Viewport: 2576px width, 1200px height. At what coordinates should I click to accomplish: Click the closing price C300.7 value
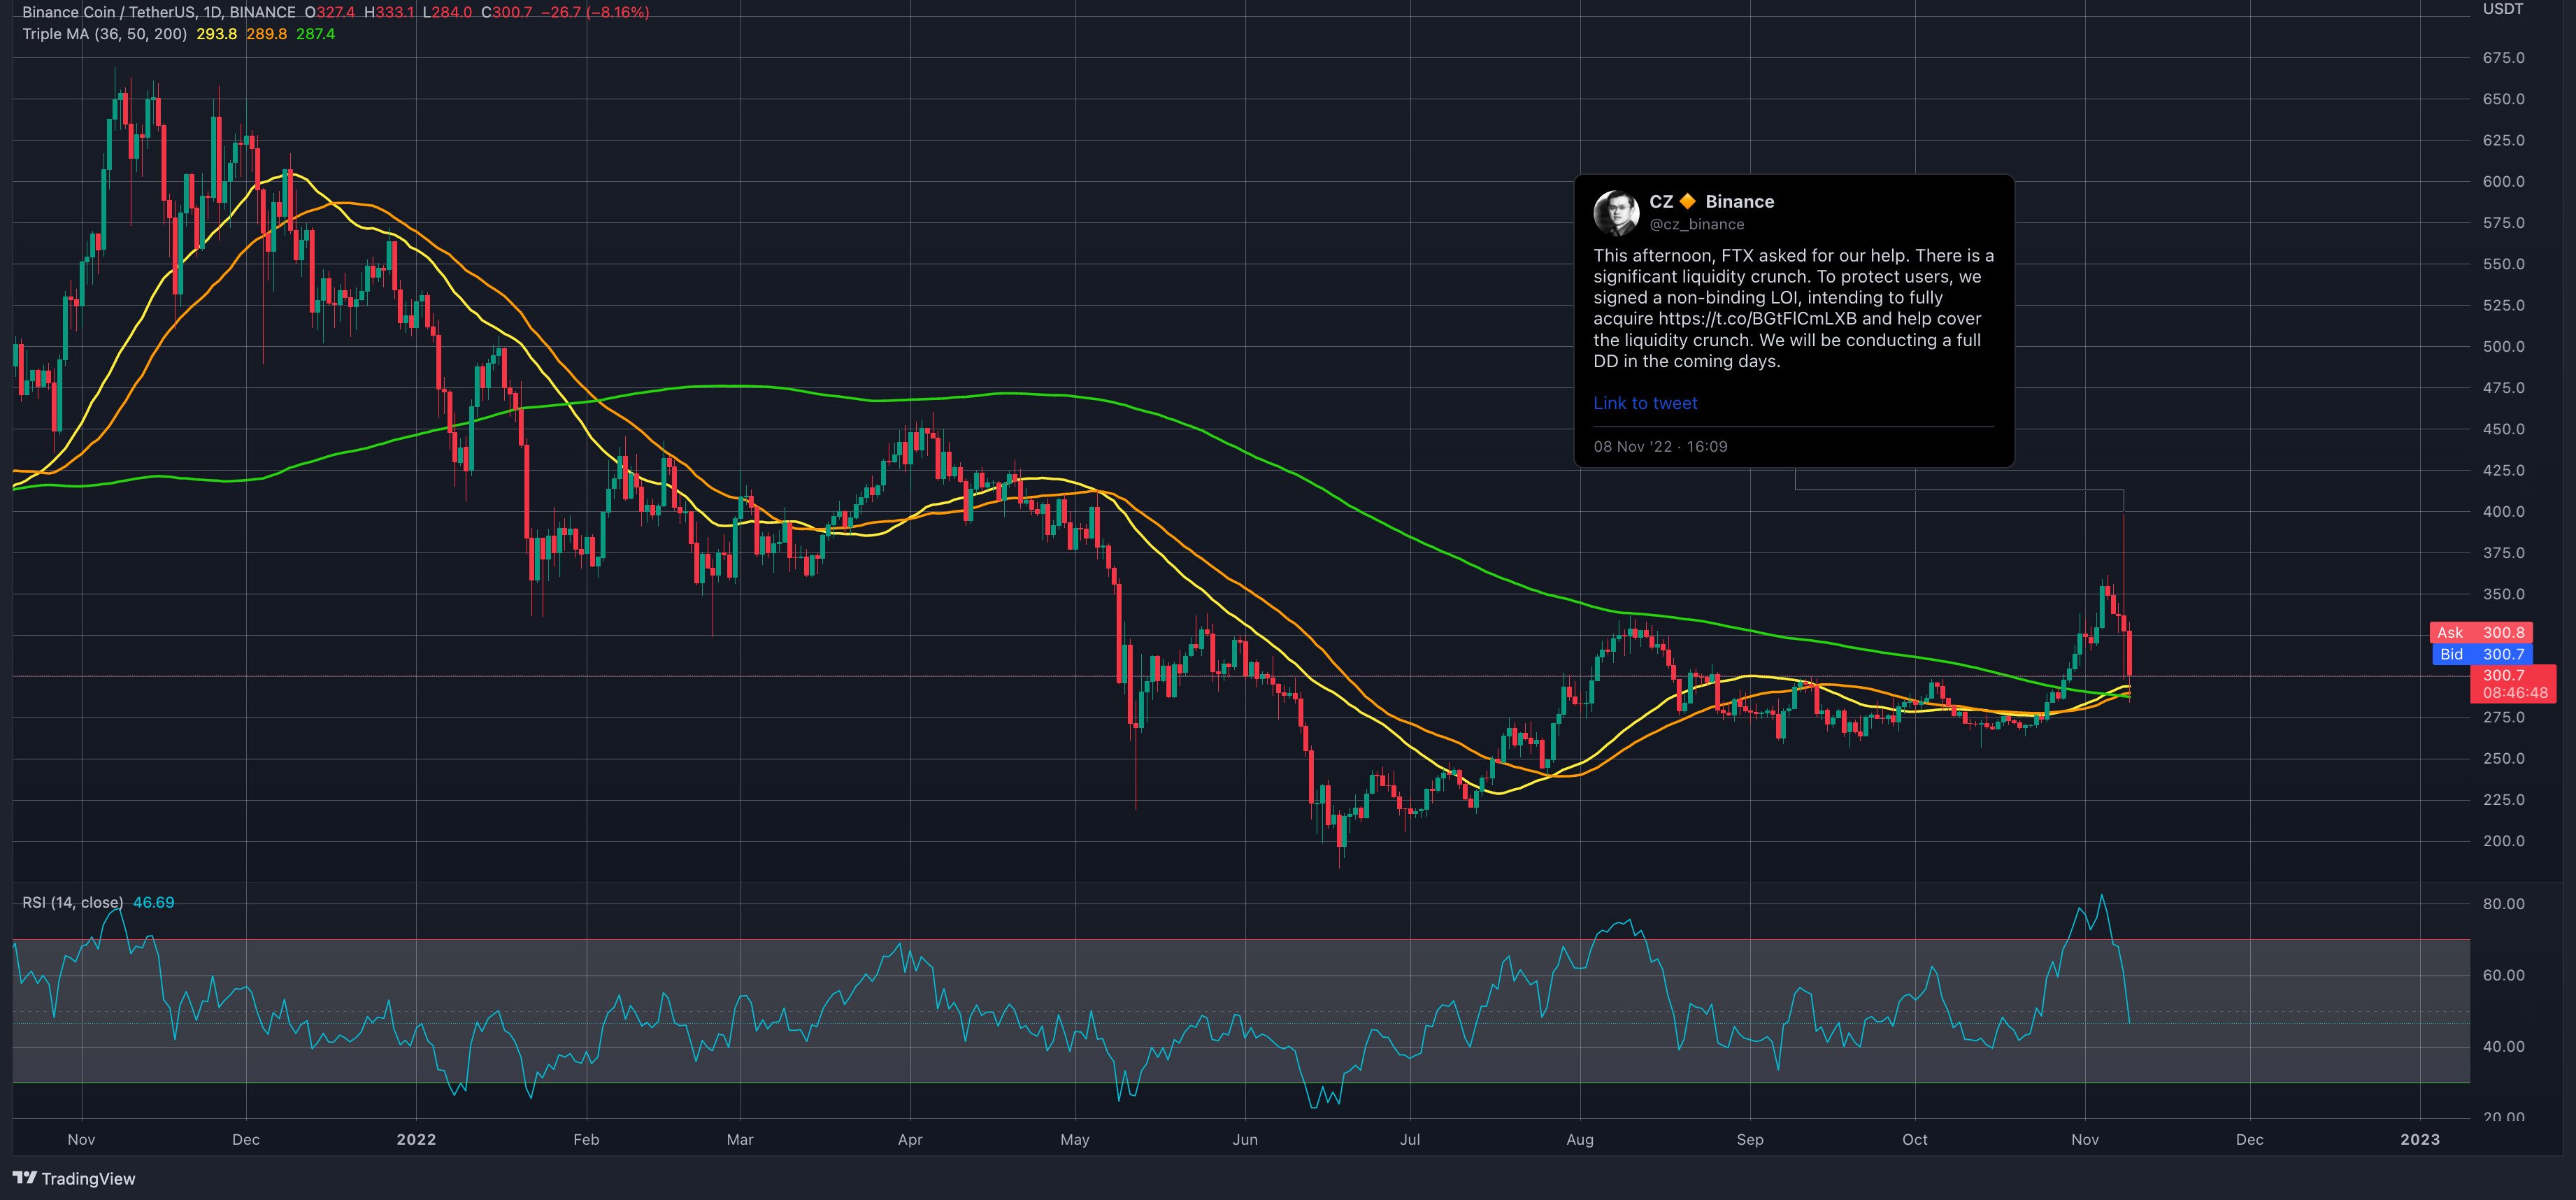tap(506, 12)
